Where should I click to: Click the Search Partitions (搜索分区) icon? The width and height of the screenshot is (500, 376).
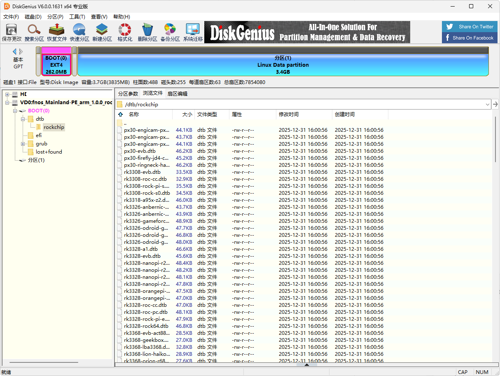point(34,32)
